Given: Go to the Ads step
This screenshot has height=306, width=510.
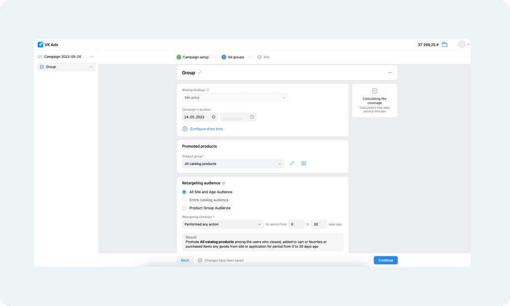Looking at the screenshot, I should tap(264, 57).
